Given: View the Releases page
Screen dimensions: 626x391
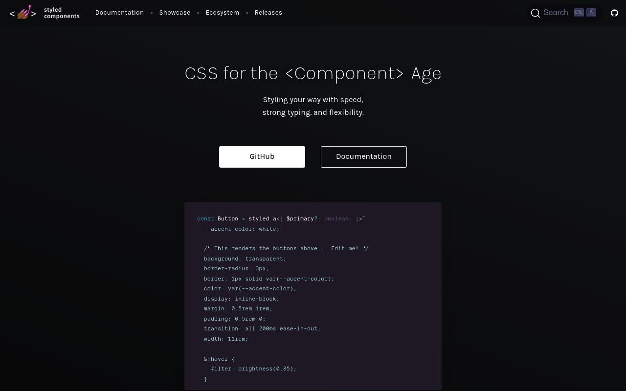Looking at the screenshot, I should tap(268, 13).
